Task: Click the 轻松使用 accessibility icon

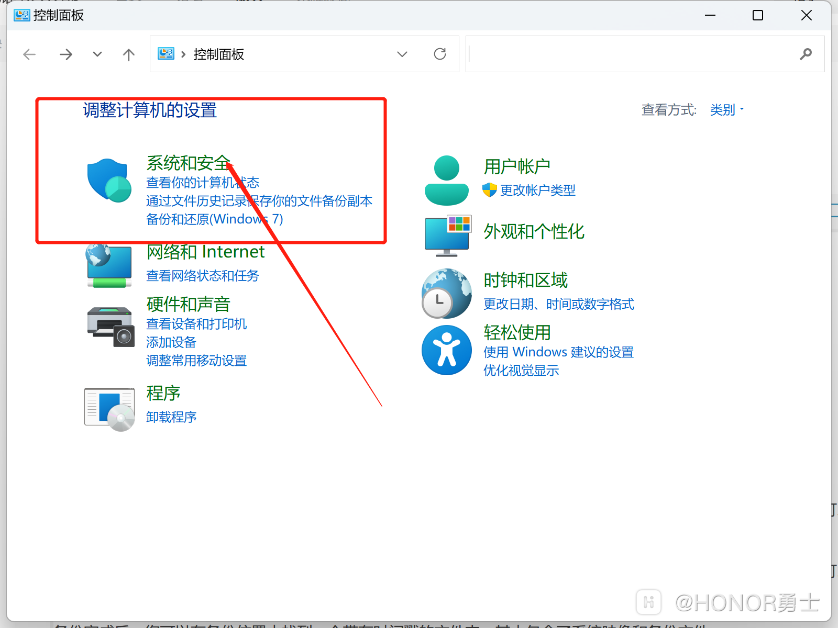Action: (x=446, y=350)
